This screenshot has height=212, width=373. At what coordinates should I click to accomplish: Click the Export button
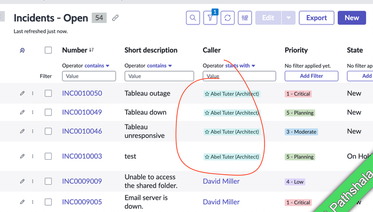tap(316, 18)
